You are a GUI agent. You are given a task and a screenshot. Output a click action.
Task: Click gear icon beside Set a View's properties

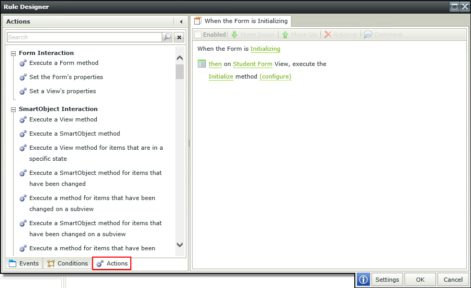pyautogui.click(x=23, y=92)
